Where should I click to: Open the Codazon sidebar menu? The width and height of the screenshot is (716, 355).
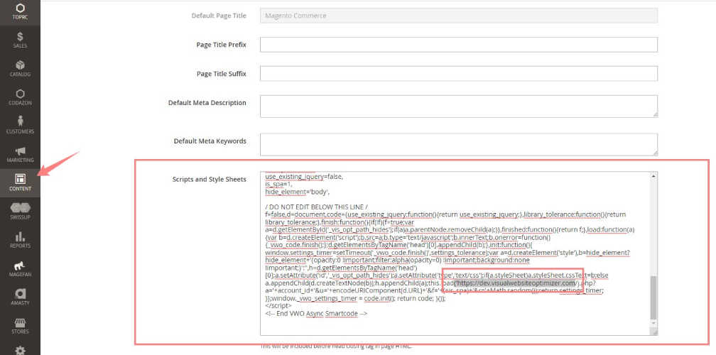pos(20,97)
